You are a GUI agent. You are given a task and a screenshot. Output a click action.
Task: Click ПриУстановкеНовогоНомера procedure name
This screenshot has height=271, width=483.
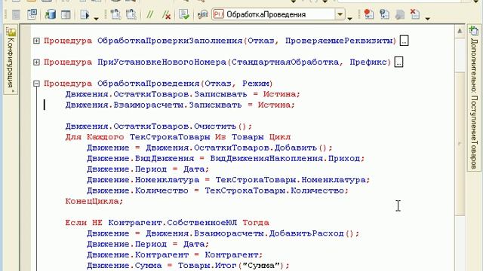tap(162, 62)
